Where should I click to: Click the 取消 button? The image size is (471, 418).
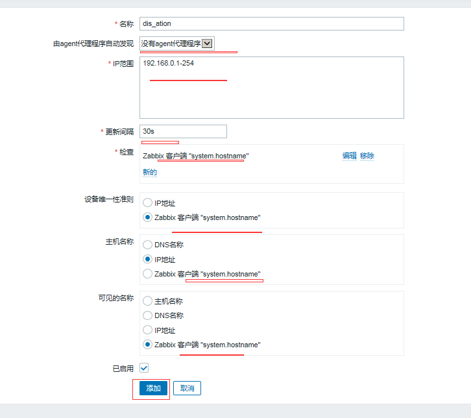tap(187, 388)
